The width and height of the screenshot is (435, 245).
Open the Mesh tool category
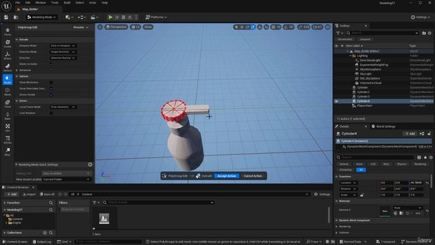(x=7, y=92)
